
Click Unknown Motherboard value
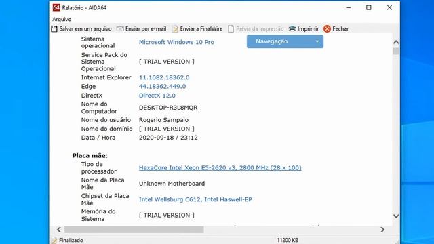172,184
